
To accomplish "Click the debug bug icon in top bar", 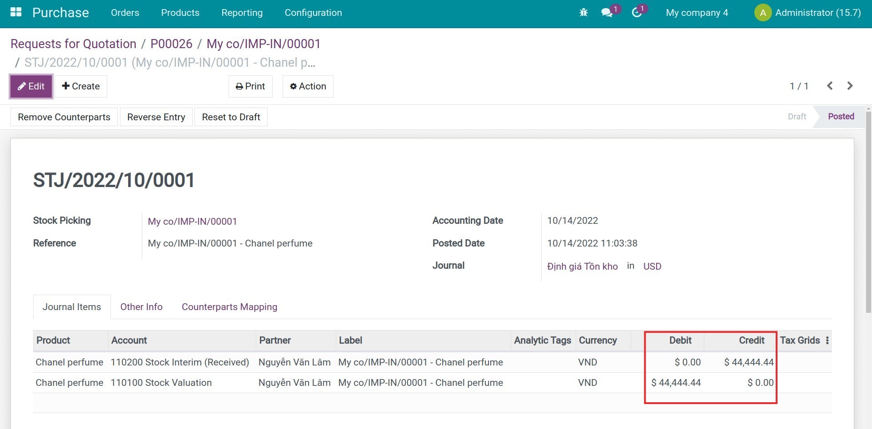I will click(583, 12).
